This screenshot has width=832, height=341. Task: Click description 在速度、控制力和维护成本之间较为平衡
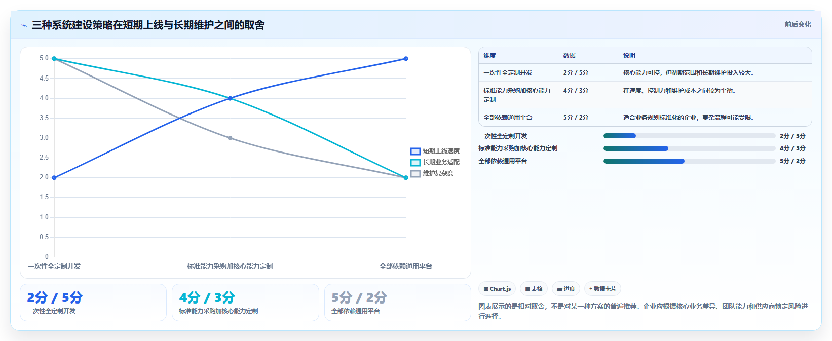(679, 91)
